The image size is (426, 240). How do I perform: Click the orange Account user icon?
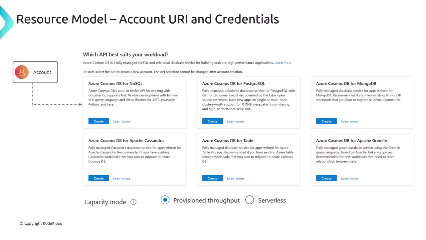click(22, 72)
